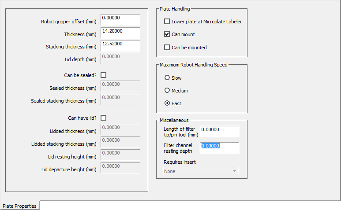This screenshot has height=210, width=341.
Task: Select the Fast handling speed radio button
Action: tap(167, 103)
